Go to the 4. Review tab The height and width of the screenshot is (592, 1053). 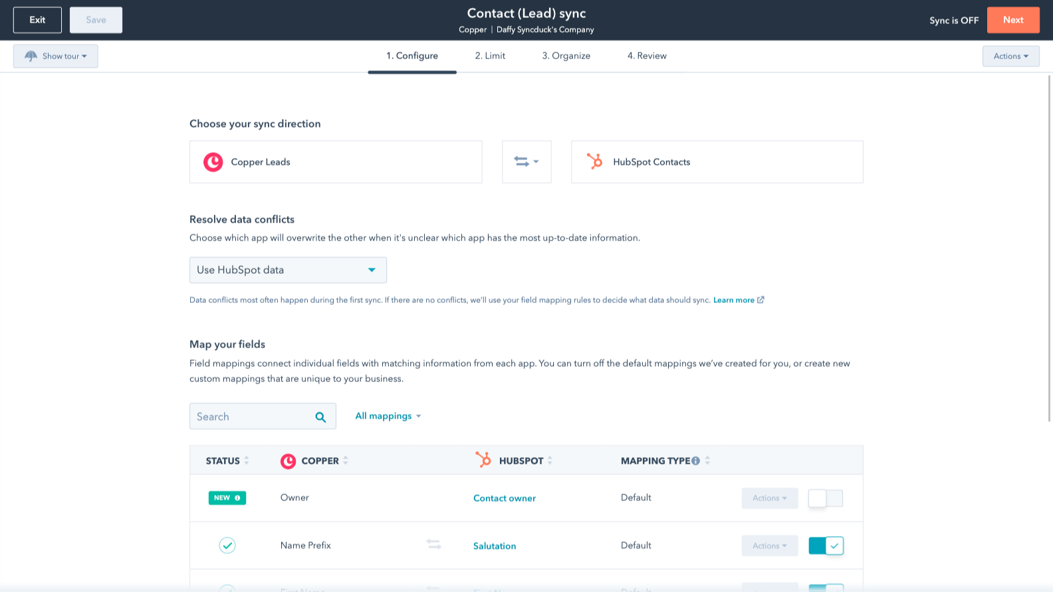647,56
